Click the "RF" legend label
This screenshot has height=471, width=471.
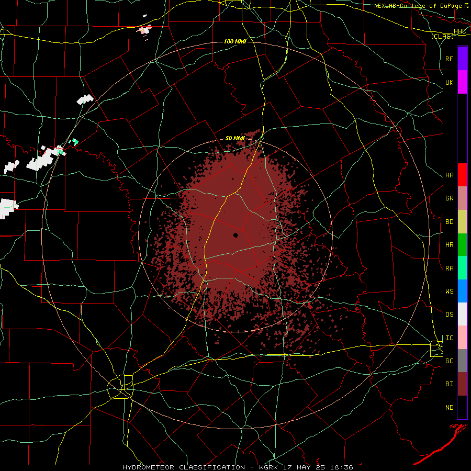(450, 59)
